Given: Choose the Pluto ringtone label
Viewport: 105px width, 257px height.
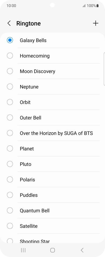Looking at the screenshot, I should (x=26, y=164).
